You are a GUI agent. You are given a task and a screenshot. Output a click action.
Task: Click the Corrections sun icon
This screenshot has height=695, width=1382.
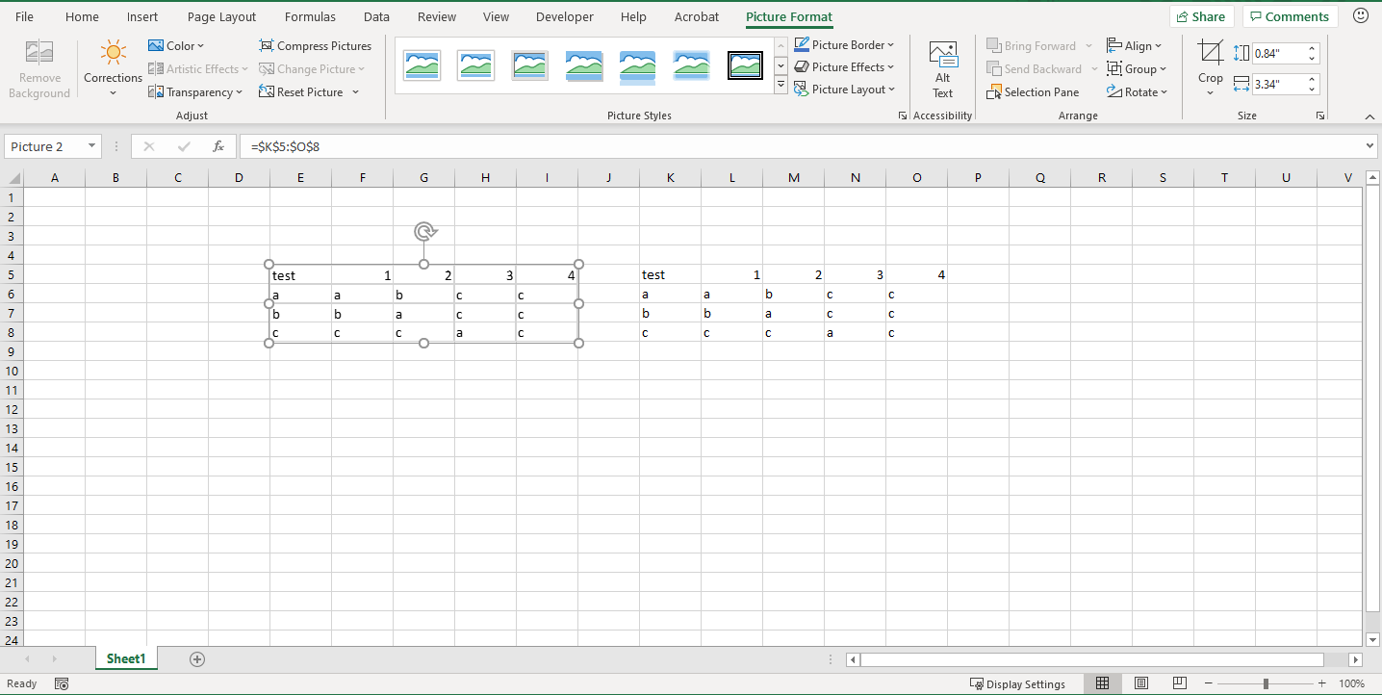(x=113, y=53)
